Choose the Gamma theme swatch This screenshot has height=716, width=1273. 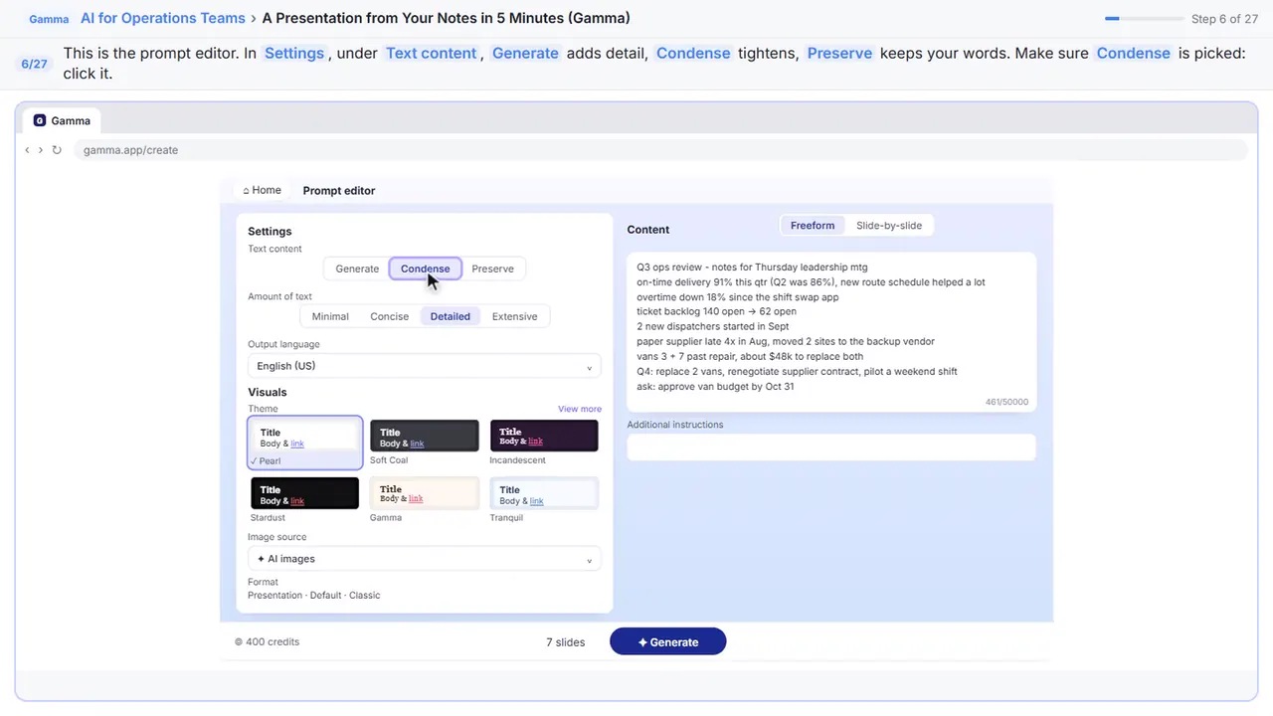[x=425, y=493]
